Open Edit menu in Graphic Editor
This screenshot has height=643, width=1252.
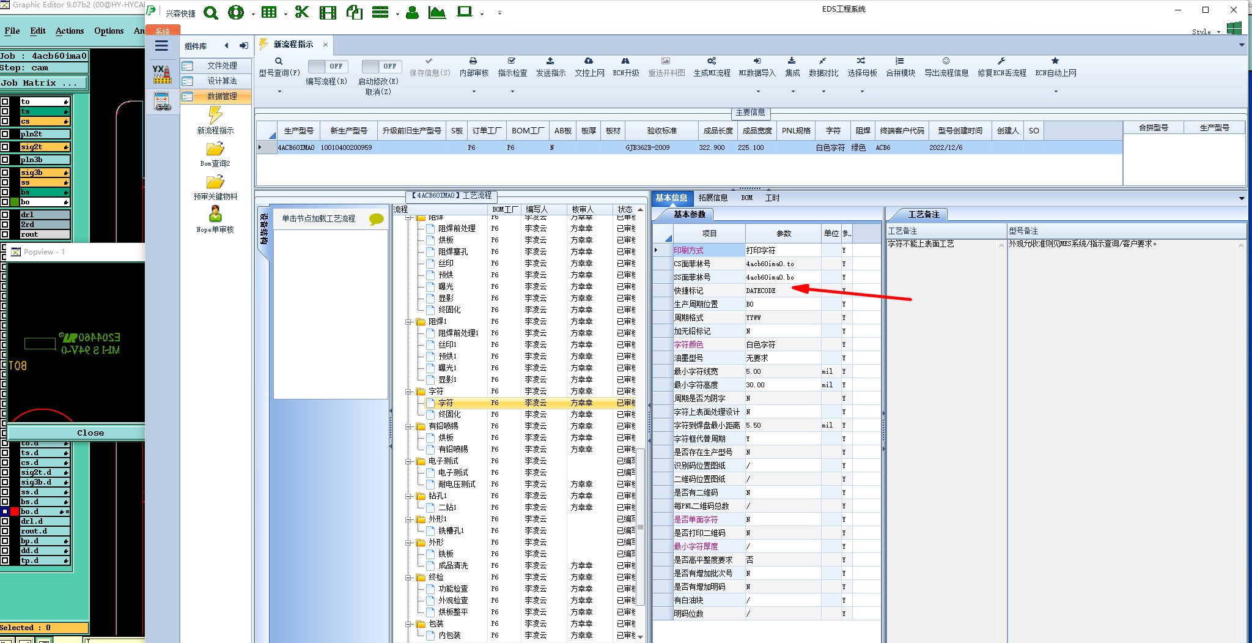pyautogui.click(x=38, y=31)
